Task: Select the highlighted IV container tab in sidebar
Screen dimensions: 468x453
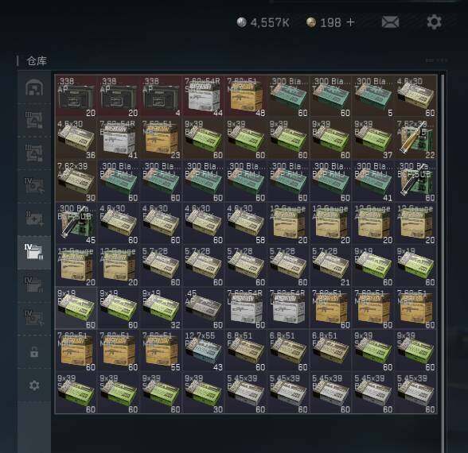Action: pos(34,252)
